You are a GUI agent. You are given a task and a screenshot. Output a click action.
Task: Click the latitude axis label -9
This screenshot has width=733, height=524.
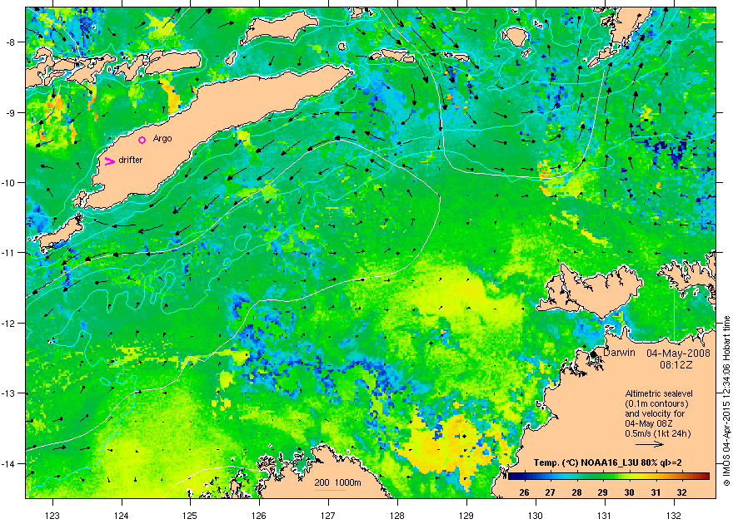pos(10,112)
